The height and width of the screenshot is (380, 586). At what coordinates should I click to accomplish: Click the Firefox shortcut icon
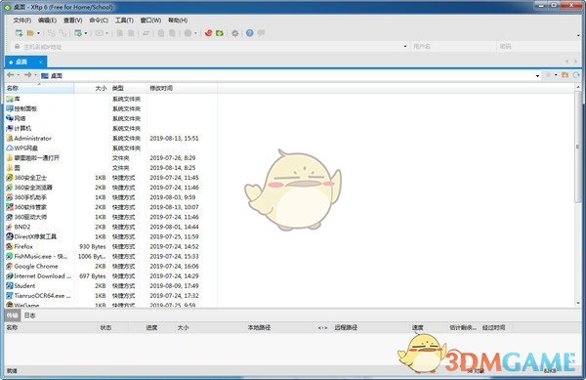pyautogui.click(x=10, y=246)
